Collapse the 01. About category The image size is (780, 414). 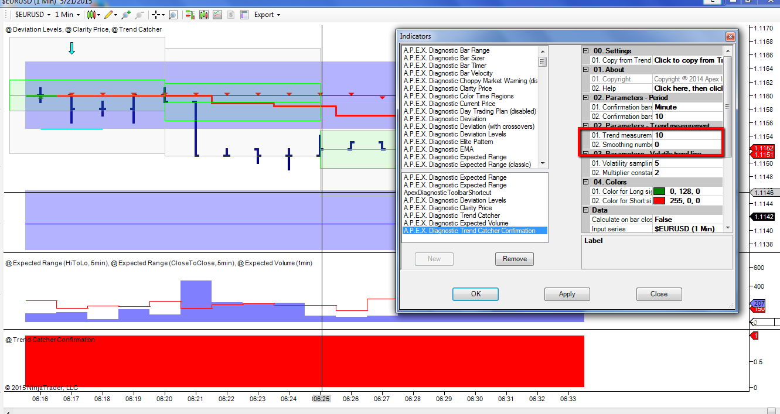point(585,70)
